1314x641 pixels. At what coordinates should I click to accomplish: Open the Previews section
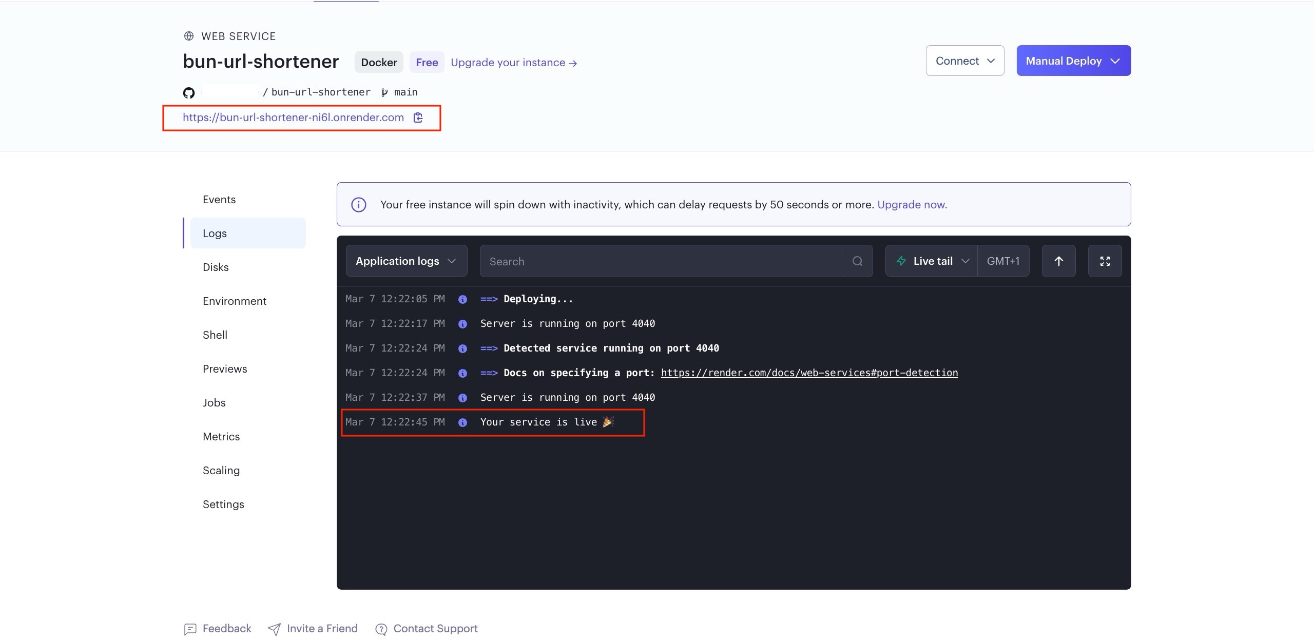[225, 369]
